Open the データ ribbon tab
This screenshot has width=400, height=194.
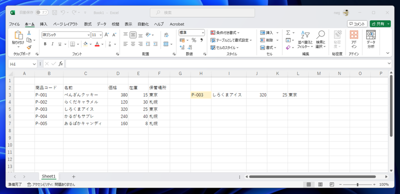[x=101, y=24]
